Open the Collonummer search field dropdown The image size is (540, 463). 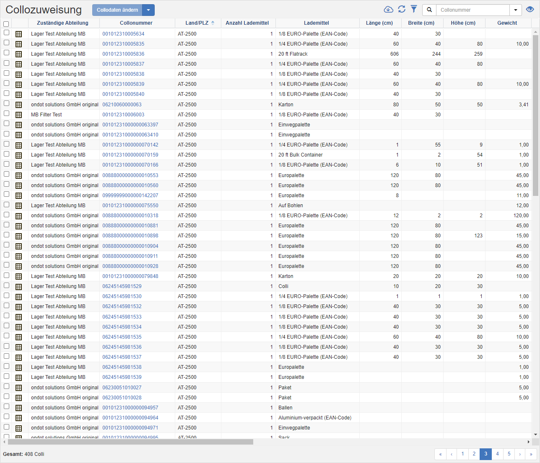pos(516,10)
